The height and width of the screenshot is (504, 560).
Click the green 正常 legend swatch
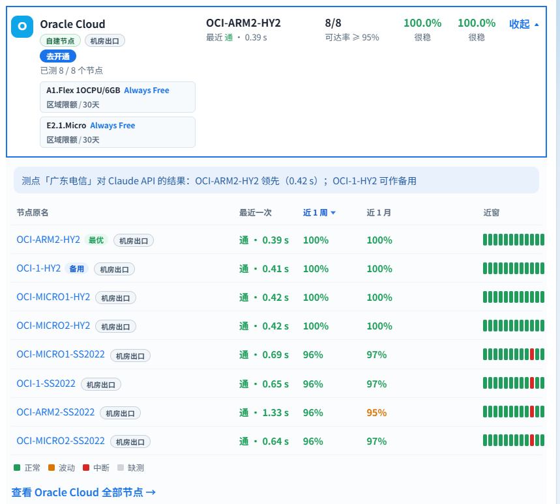pyautogui.click(x=17, y=468)
